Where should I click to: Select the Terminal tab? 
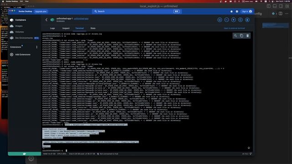click(79, 28)
